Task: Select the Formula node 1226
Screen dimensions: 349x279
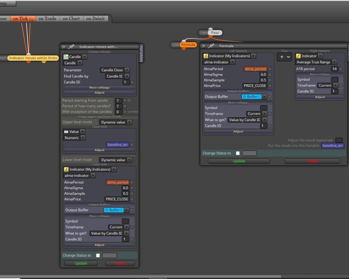Action: pos(188,45)
